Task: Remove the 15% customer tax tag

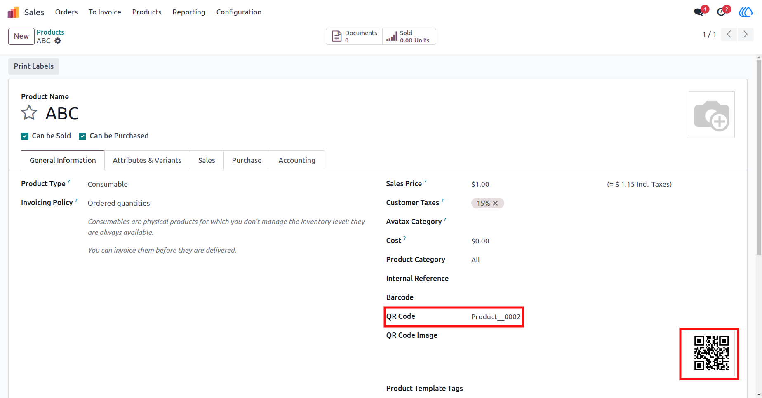Action: [x=495, y=203]
